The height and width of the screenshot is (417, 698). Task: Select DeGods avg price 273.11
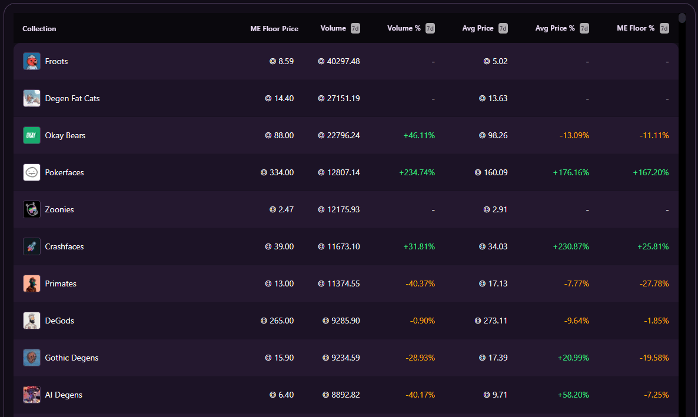491,321
